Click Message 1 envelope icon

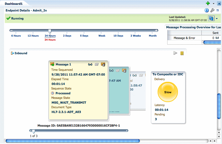(52, 64)
